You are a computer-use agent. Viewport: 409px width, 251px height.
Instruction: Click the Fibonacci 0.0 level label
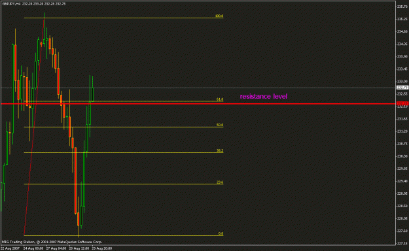pos(221,233)
